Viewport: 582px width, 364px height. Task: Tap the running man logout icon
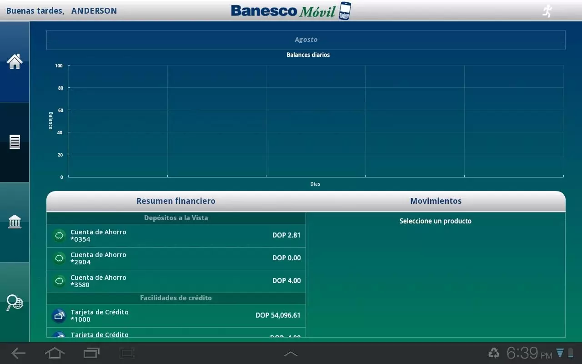click(547, 11)
